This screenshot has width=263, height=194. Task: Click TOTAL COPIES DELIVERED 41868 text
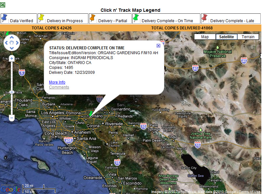click(182, 28)
